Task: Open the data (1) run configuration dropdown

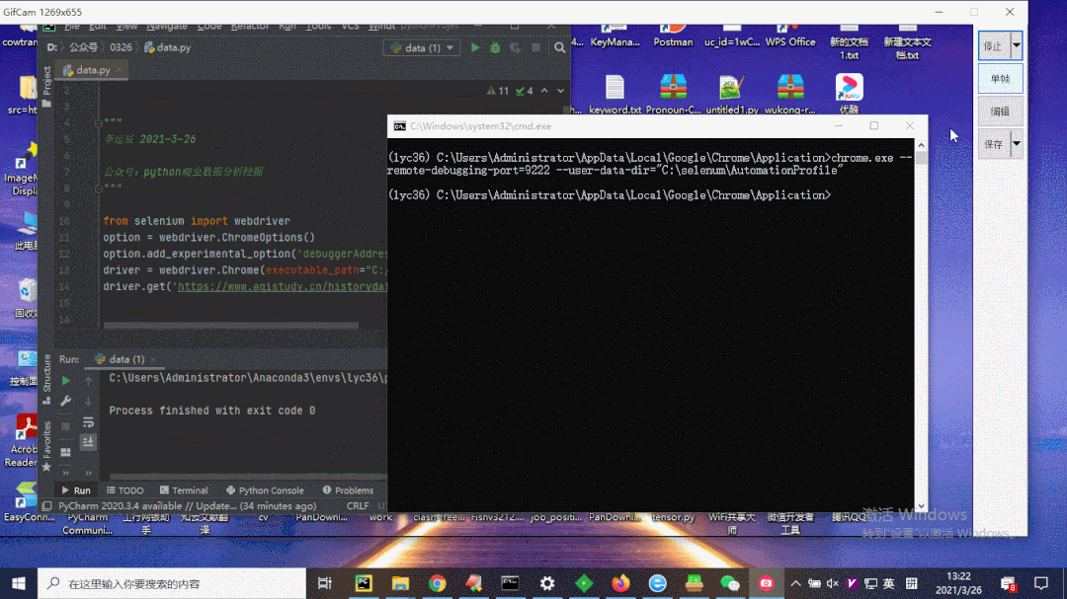Action: click(422, 46)
